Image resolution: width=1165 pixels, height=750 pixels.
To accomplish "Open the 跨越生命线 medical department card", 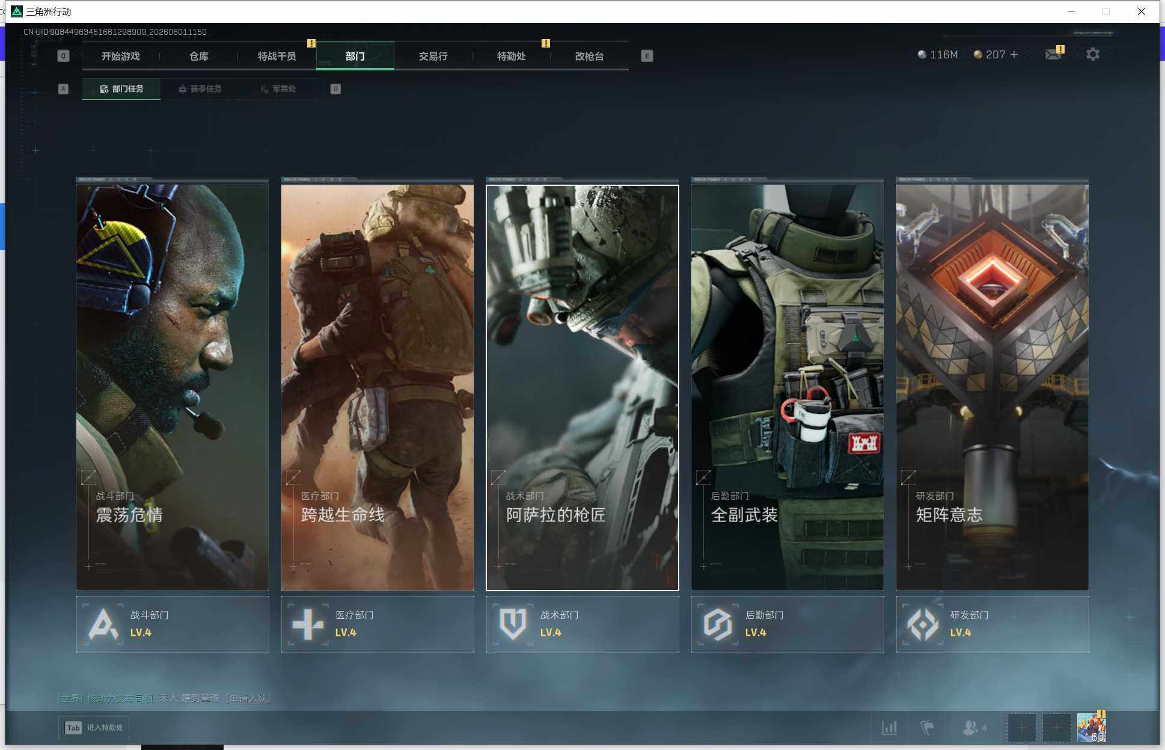I will tap(378, 387).
